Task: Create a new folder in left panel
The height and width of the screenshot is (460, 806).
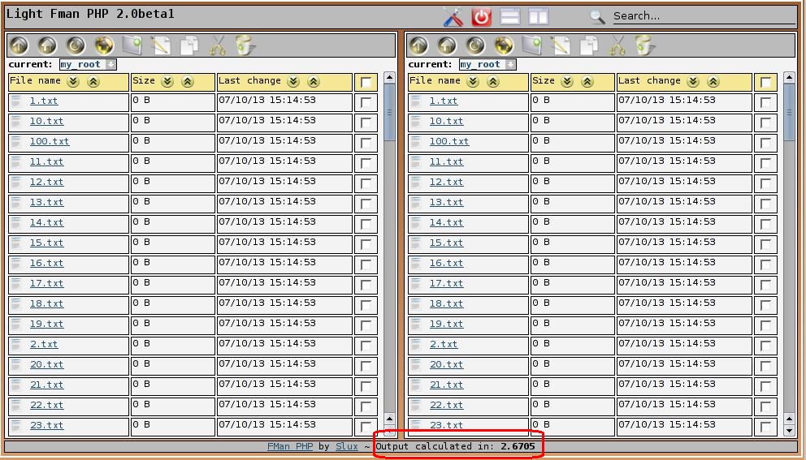Action: pyautogui.click(x=132, y=45)
